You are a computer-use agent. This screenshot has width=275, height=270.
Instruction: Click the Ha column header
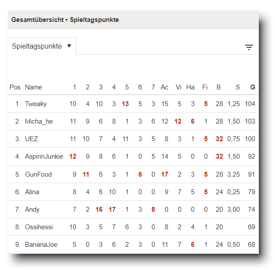coord(190,87)
